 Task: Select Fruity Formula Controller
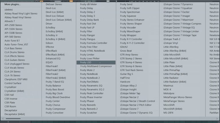coord(94,43)
